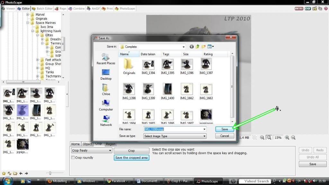Click the left arrow icon below thumbnails
Screen dimensions: 329x185
pos(21,173)
